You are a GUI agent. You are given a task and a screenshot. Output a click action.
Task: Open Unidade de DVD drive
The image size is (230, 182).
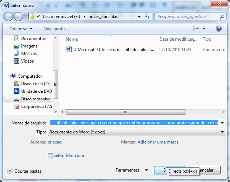(36, 91)
